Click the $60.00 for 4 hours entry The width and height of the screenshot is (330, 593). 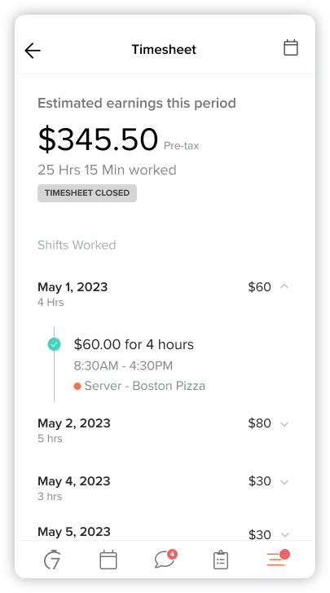(134, 344)
